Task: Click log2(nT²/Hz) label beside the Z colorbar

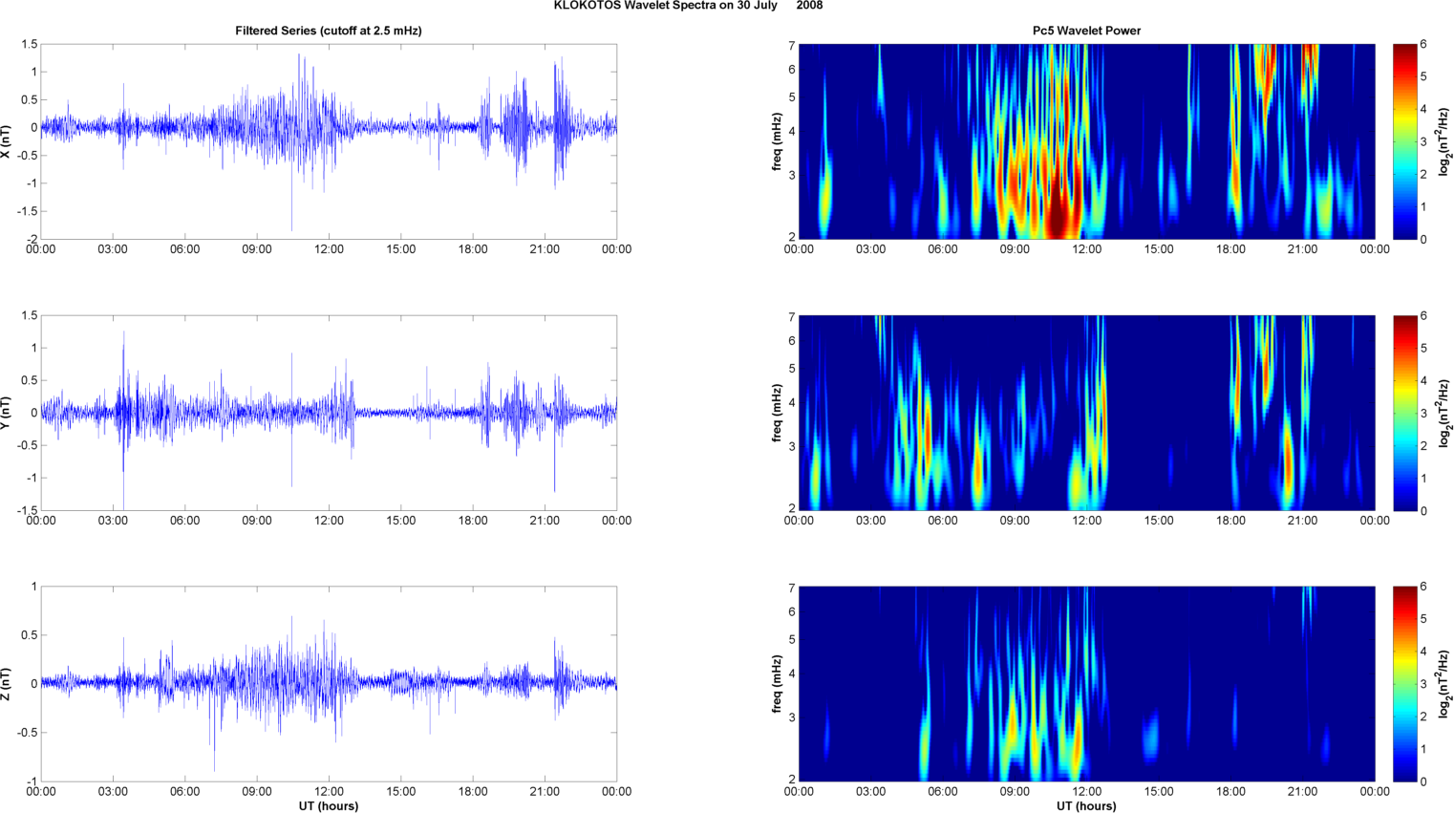Action: coord(1444,684)
